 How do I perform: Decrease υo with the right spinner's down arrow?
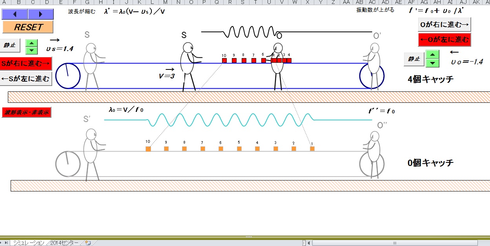[432, 63]
